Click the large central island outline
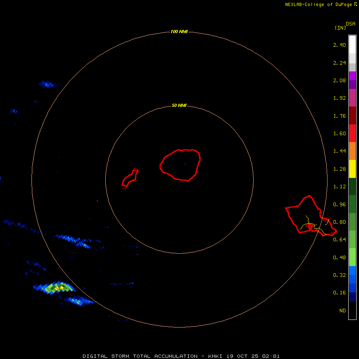 click(180, 165)
